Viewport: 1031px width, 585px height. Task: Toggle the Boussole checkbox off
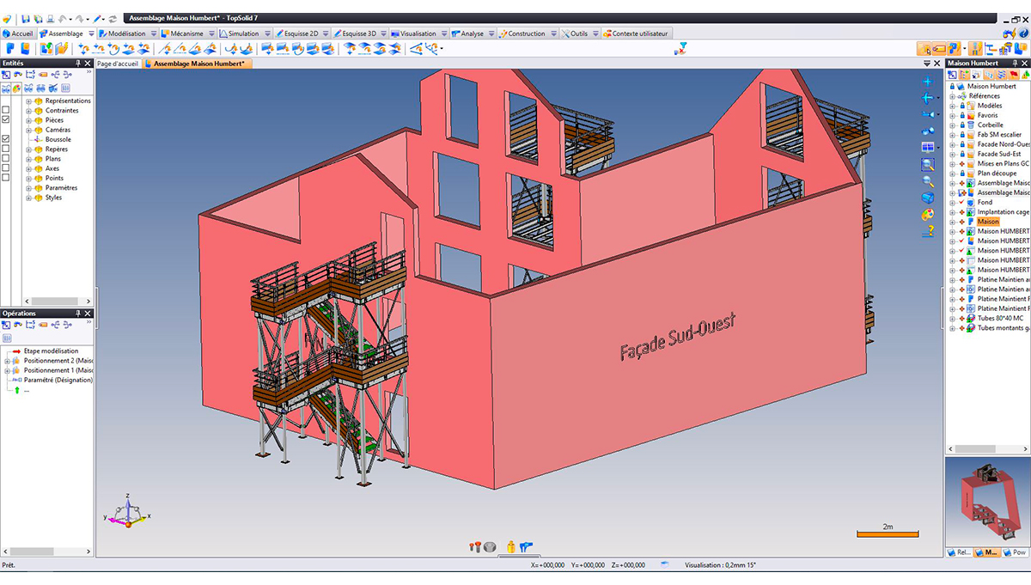[6, 139]
